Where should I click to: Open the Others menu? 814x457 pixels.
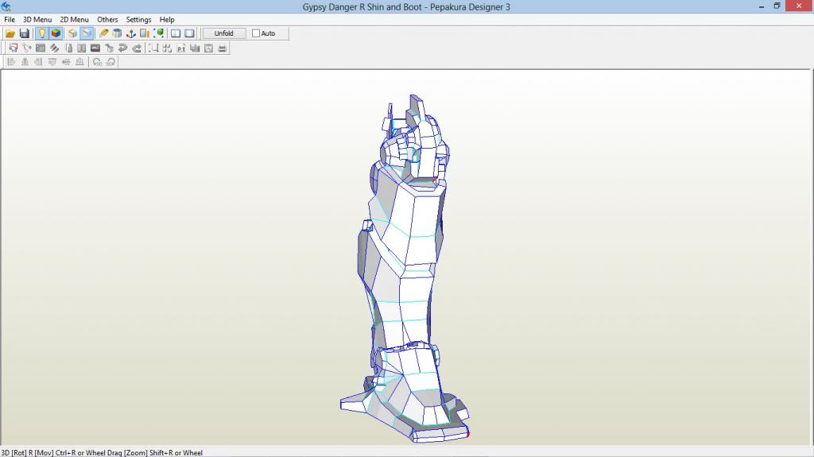(107, 20)
